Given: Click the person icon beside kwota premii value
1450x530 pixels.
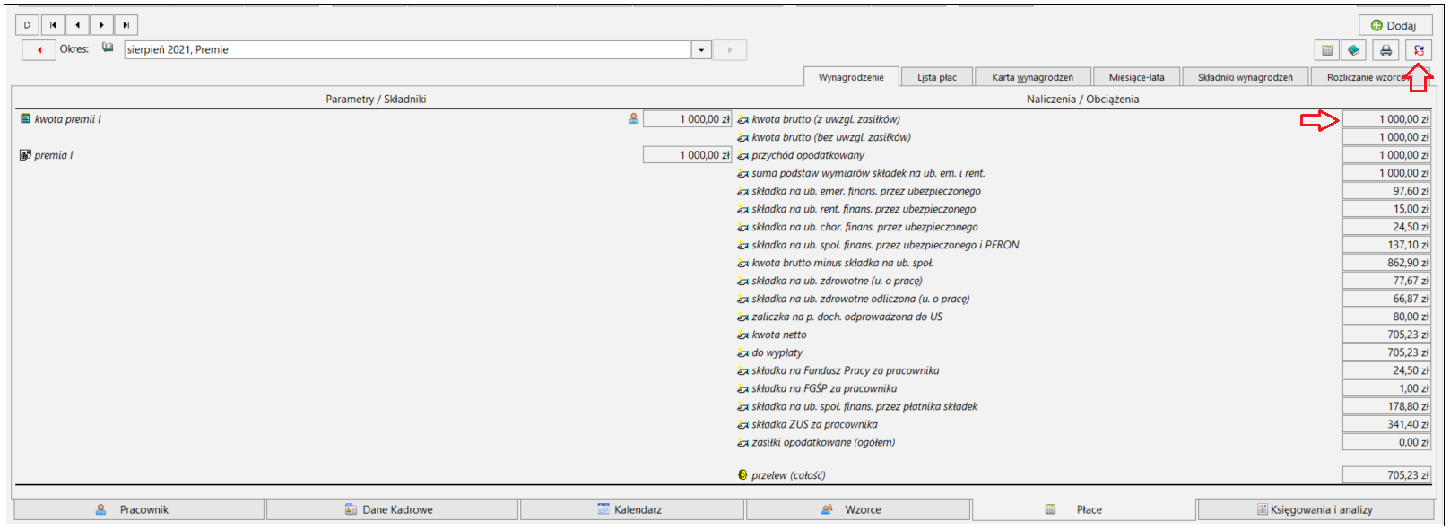Looking at the screenshot, I should [634, 118].
